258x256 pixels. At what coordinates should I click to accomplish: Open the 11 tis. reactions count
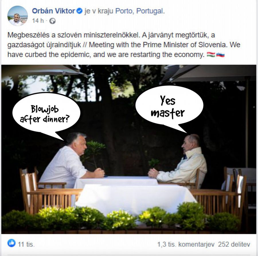click(x=26, y=244)
